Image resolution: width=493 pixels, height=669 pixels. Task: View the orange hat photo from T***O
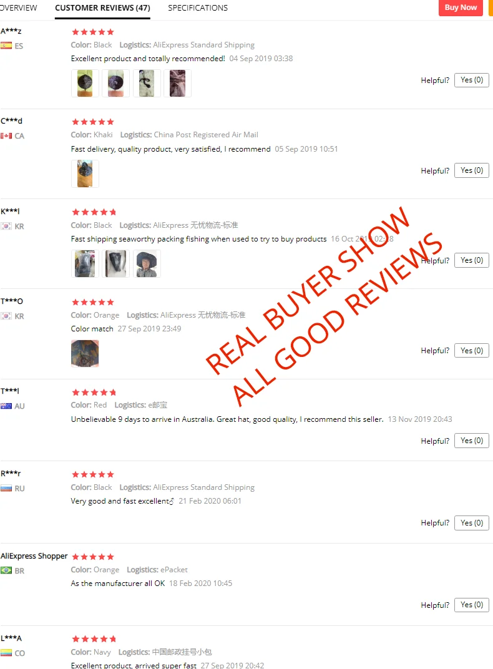coord(85,354)
